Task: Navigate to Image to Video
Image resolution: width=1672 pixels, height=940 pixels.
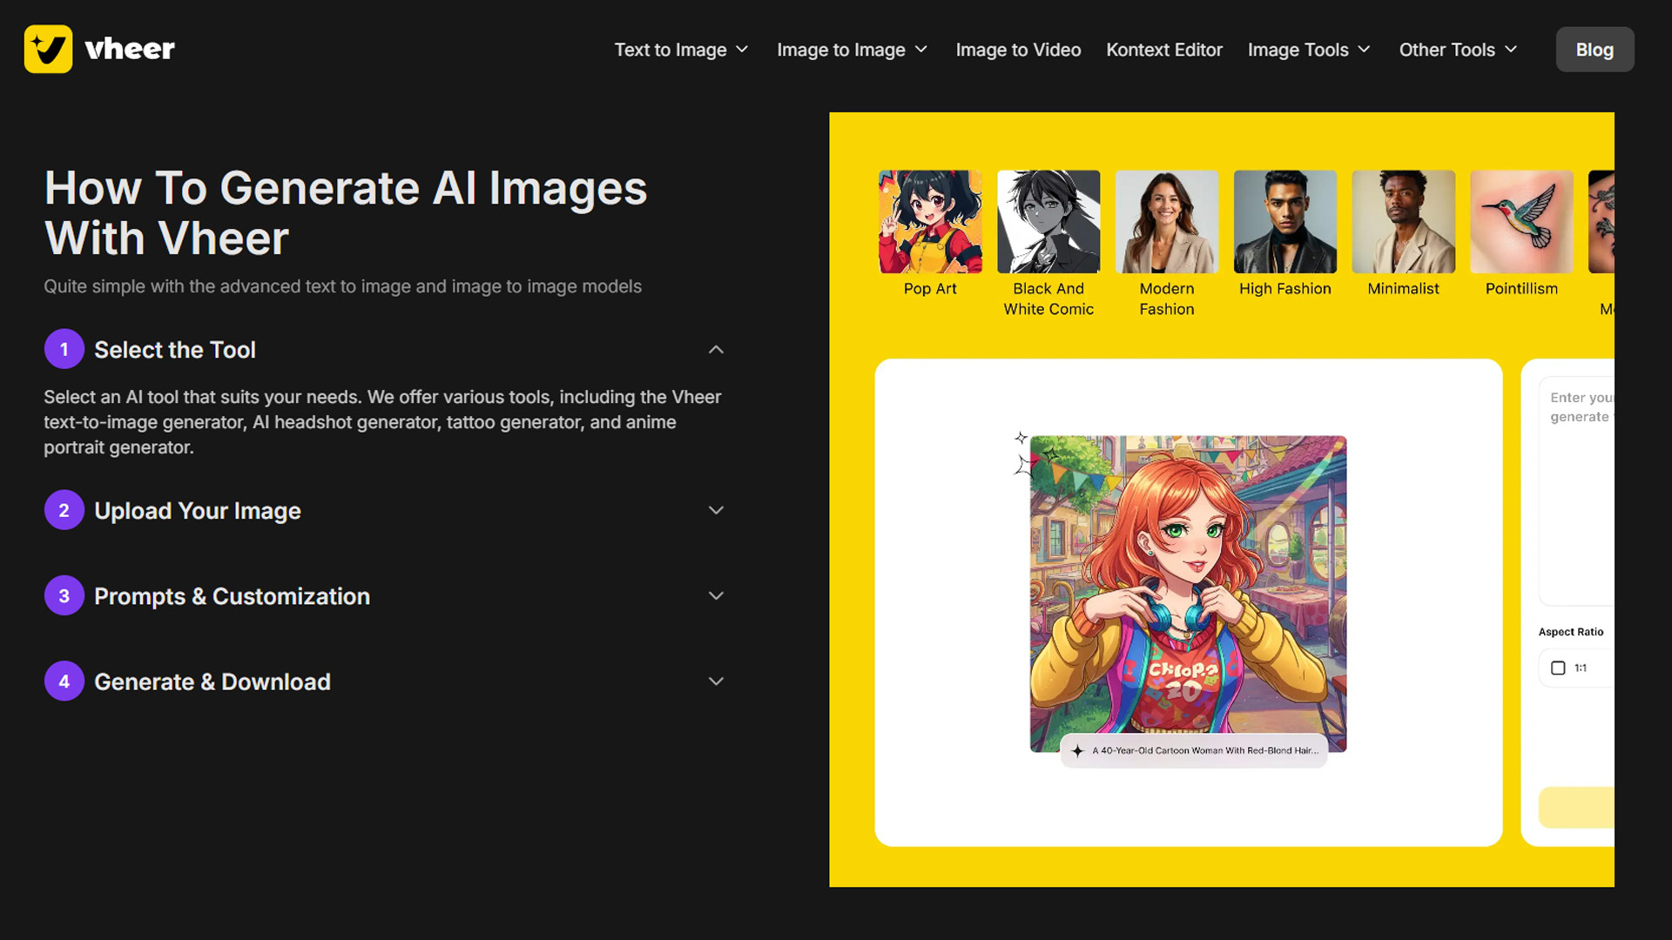Action: pos(1018,50)
